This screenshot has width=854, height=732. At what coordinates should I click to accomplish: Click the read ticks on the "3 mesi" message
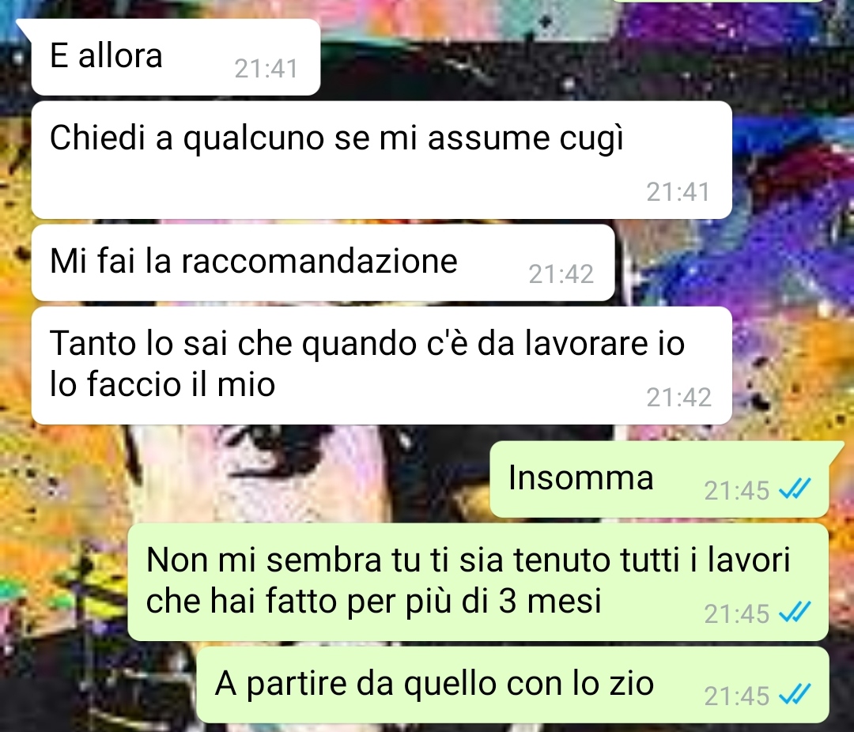tap(795, 613)
